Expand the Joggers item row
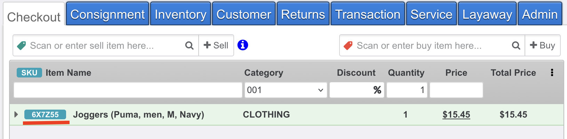This screenshot has height=139, width=567. click(x=16, y=114)
